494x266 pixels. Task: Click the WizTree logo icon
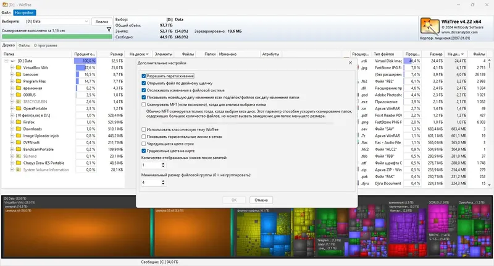[x=429, y=27]
